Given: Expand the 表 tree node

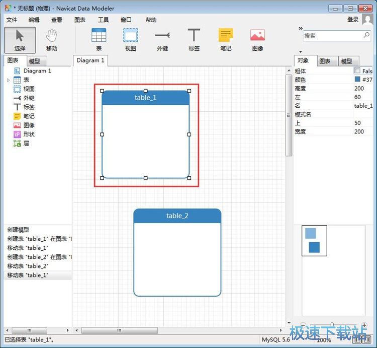Looking at the screenshot, I should tap(9, 80).
